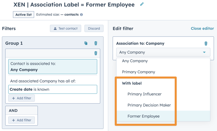Click the Test contact button
217x131 pixels.
[x=66, y=28]
